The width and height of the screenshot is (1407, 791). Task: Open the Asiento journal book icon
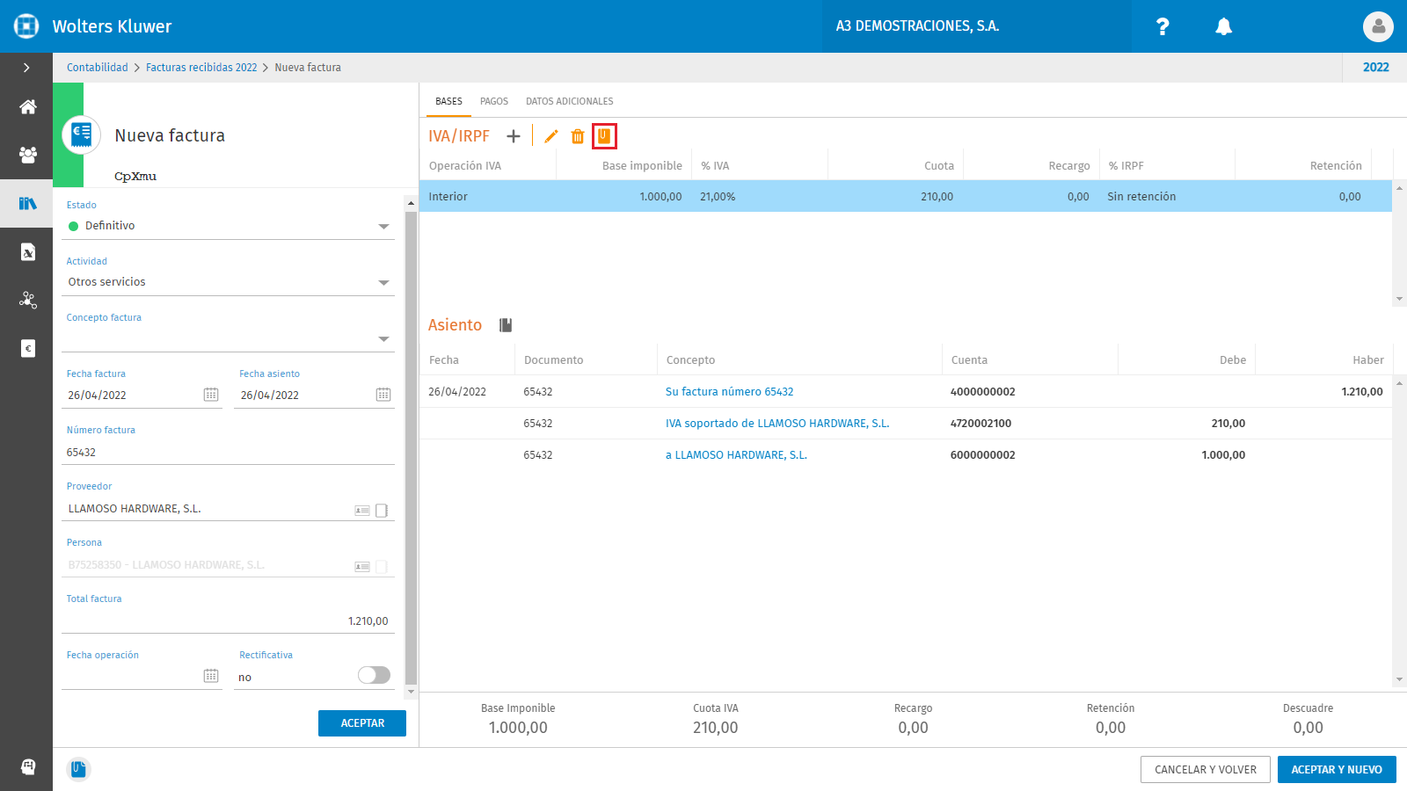click(506, 325)
